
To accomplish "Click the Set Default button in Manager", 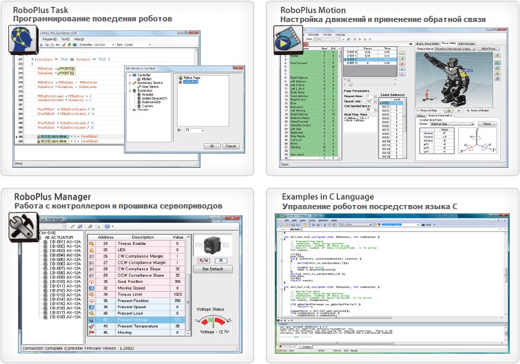I will (213, 269).
